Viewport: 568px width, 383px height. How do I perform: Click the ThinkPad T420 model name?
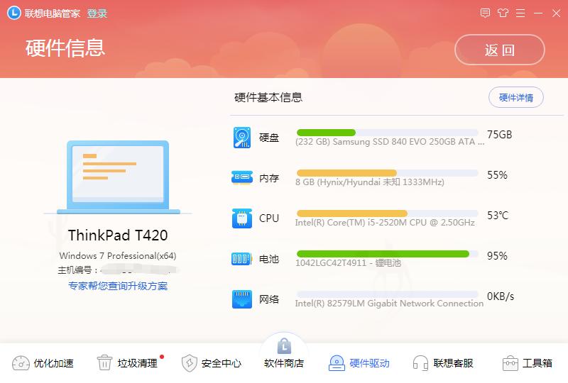tap(118, 235)
